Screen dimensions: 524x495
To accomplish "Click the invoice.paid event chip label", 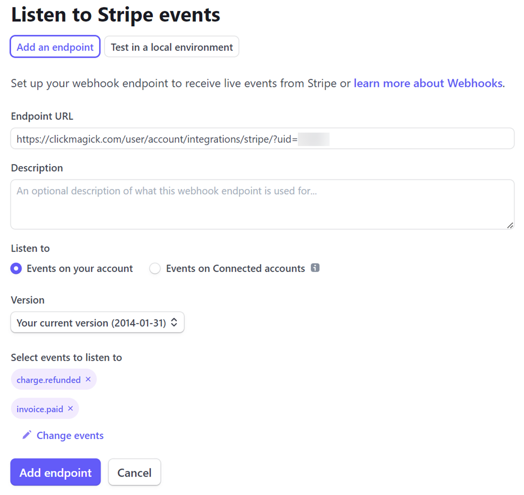I will point(40,409).
